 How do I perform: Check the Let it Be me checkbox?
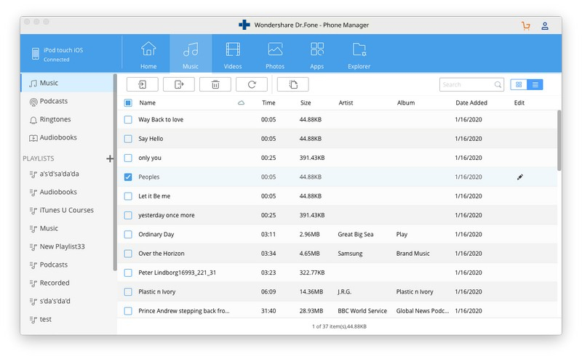pyautogui.click(x=128, y=195)
